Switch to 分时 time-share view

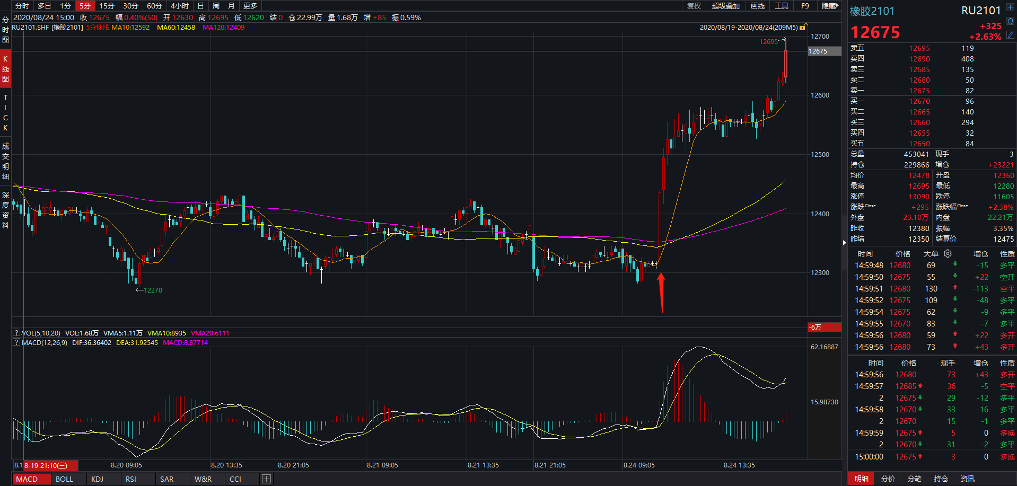pyautogui.click(x=22, y=6)
